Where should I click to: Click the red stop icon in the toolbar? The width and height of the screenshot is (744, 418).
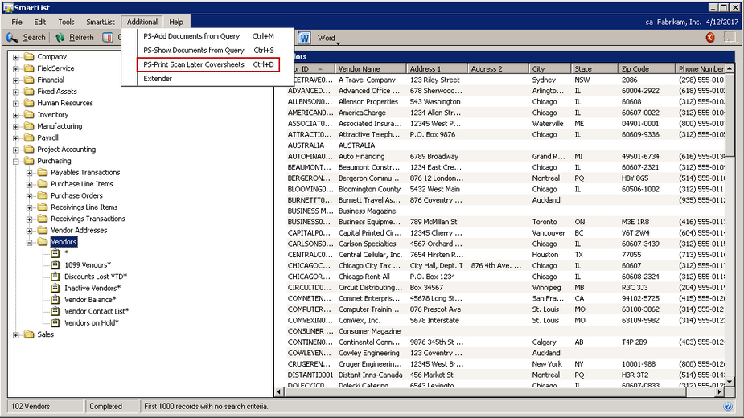710,38
